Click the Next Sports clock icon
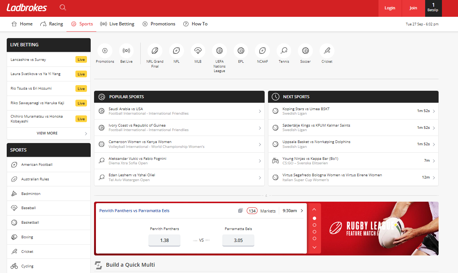The height and width of the screenshot is (273, 458). click(275, 97)
